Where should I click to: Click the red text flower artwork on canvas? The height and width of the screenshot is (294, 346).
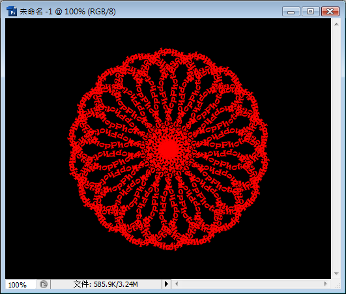(168, 149)
